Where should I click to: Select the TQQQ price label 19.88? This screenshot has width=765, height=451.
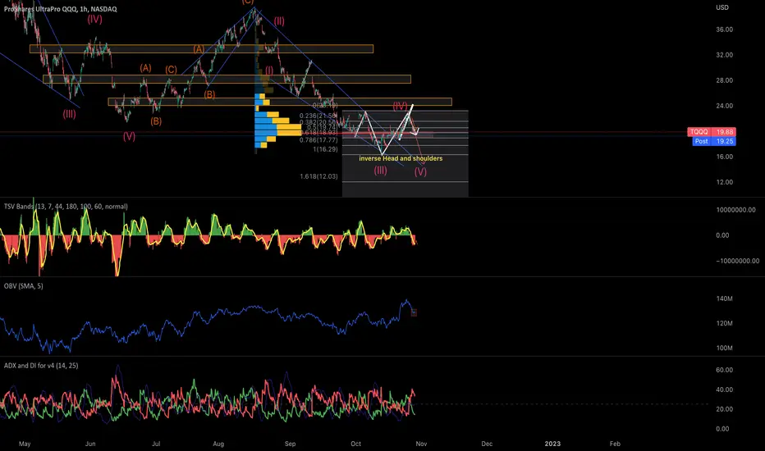712,132
